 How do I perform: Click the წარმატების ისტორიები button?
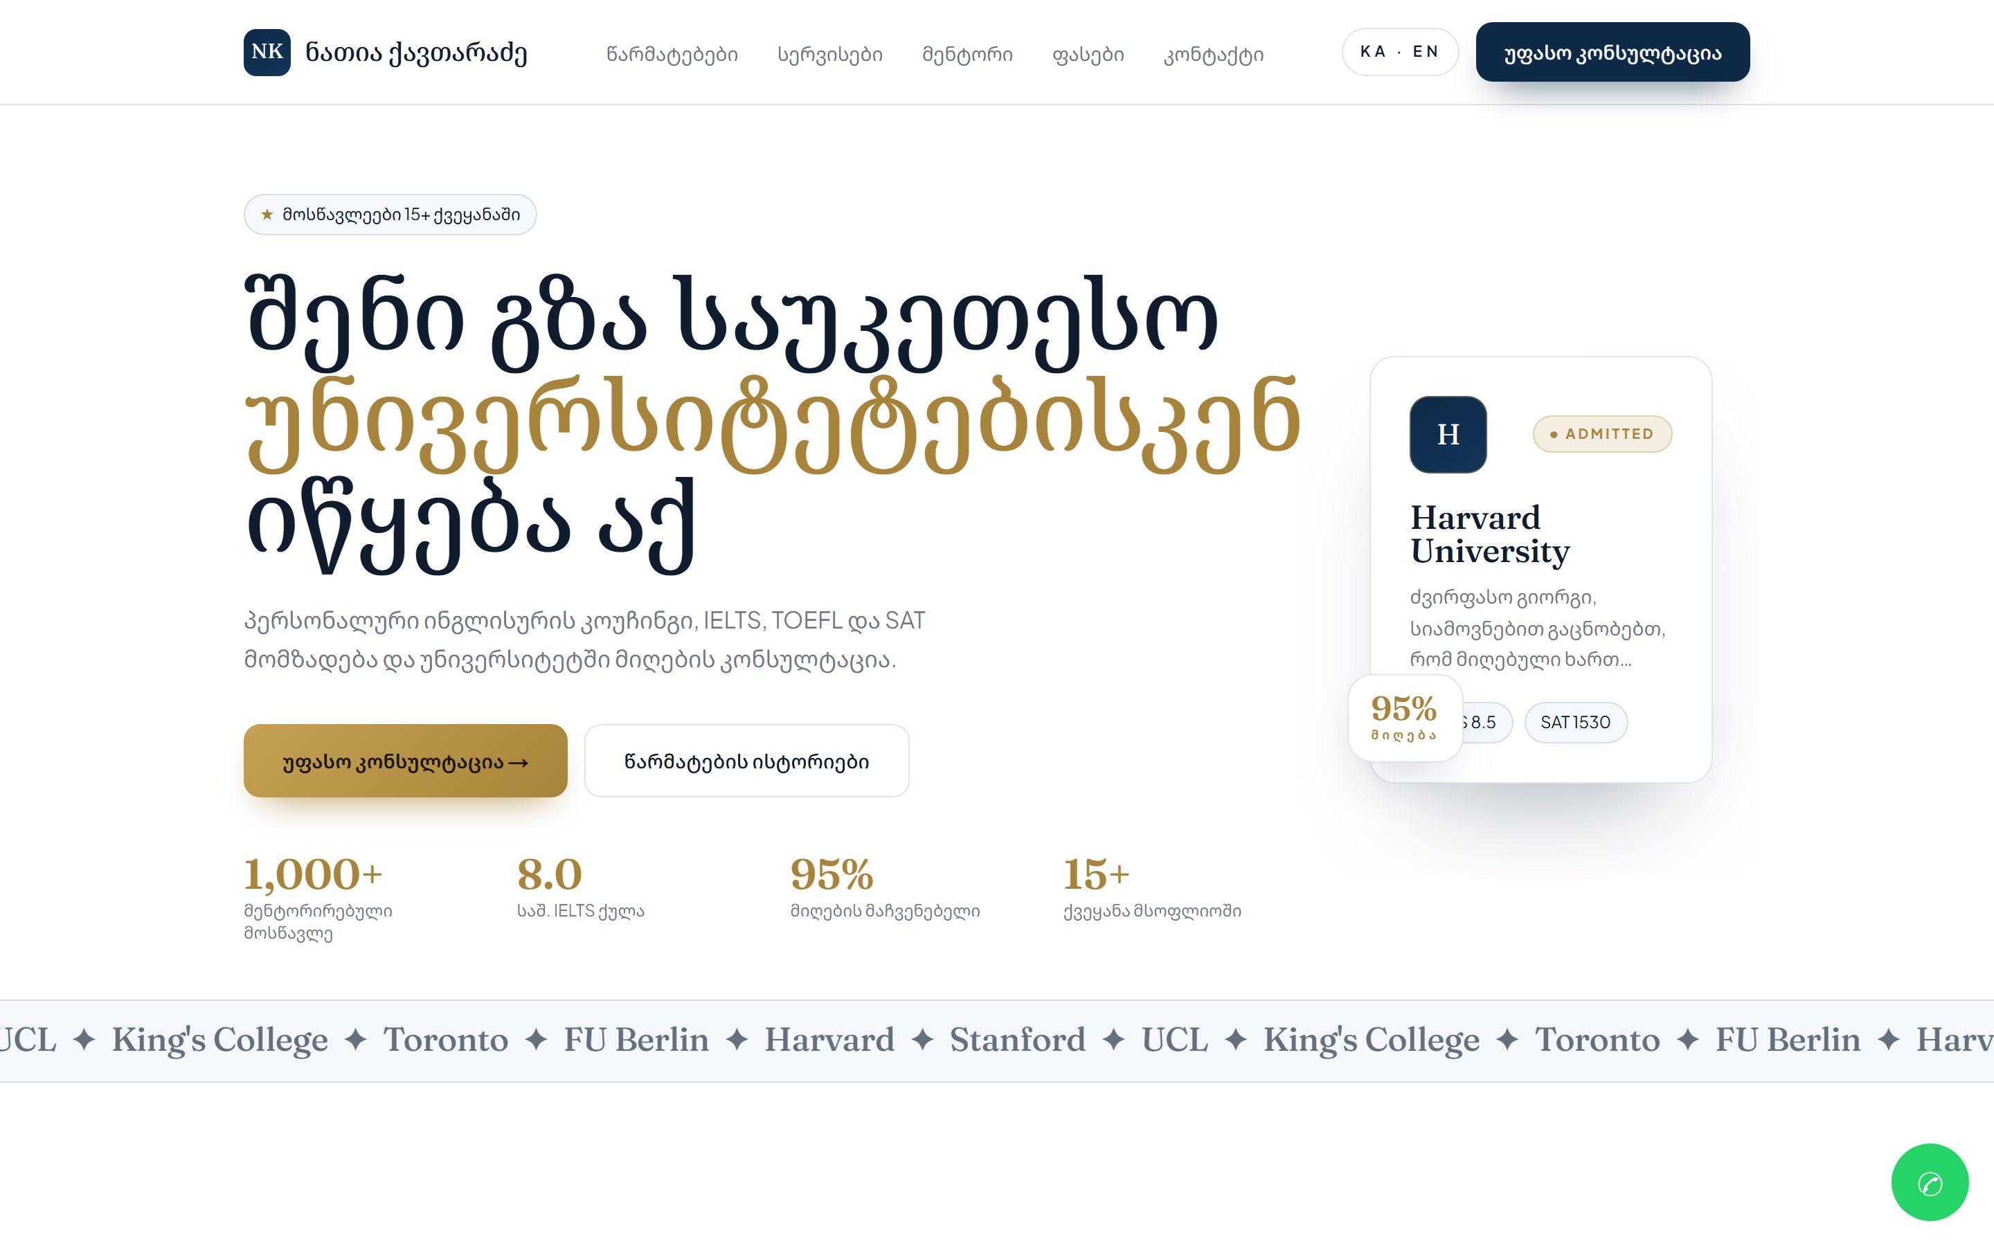point(746,761)
